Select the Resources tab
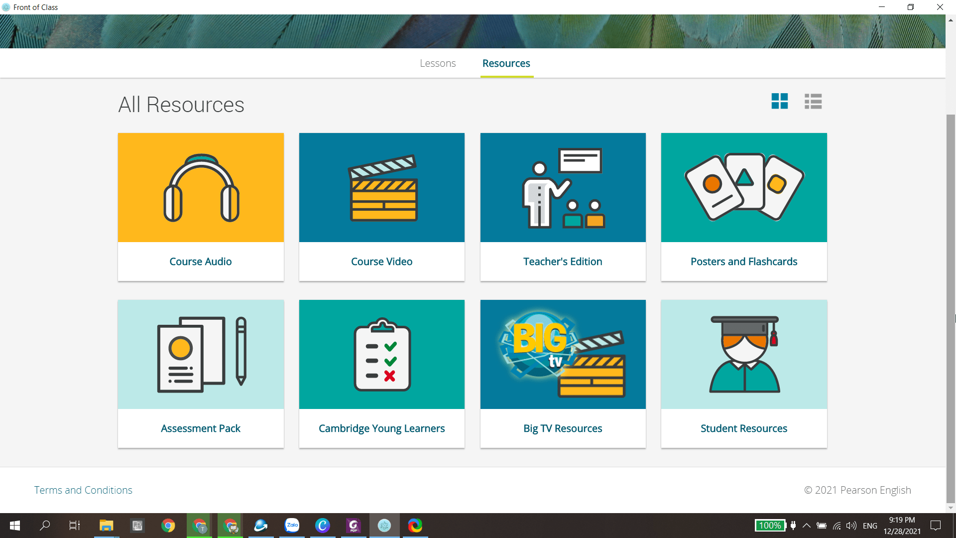This screenshot has height=538, width=956. click(506, 63)
